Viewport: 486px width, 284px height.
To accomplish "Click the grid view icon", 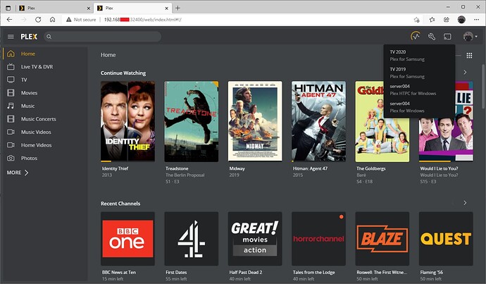I will (x=469, y=55).
